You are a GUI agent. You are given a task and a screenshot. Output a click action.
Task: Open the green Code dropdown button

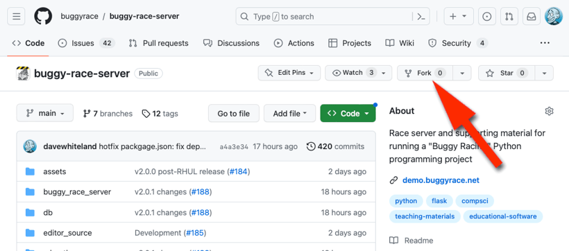(348, 114)
